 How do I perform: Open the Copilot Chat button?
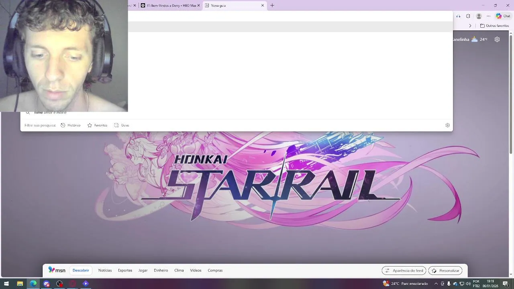point(503,16)
